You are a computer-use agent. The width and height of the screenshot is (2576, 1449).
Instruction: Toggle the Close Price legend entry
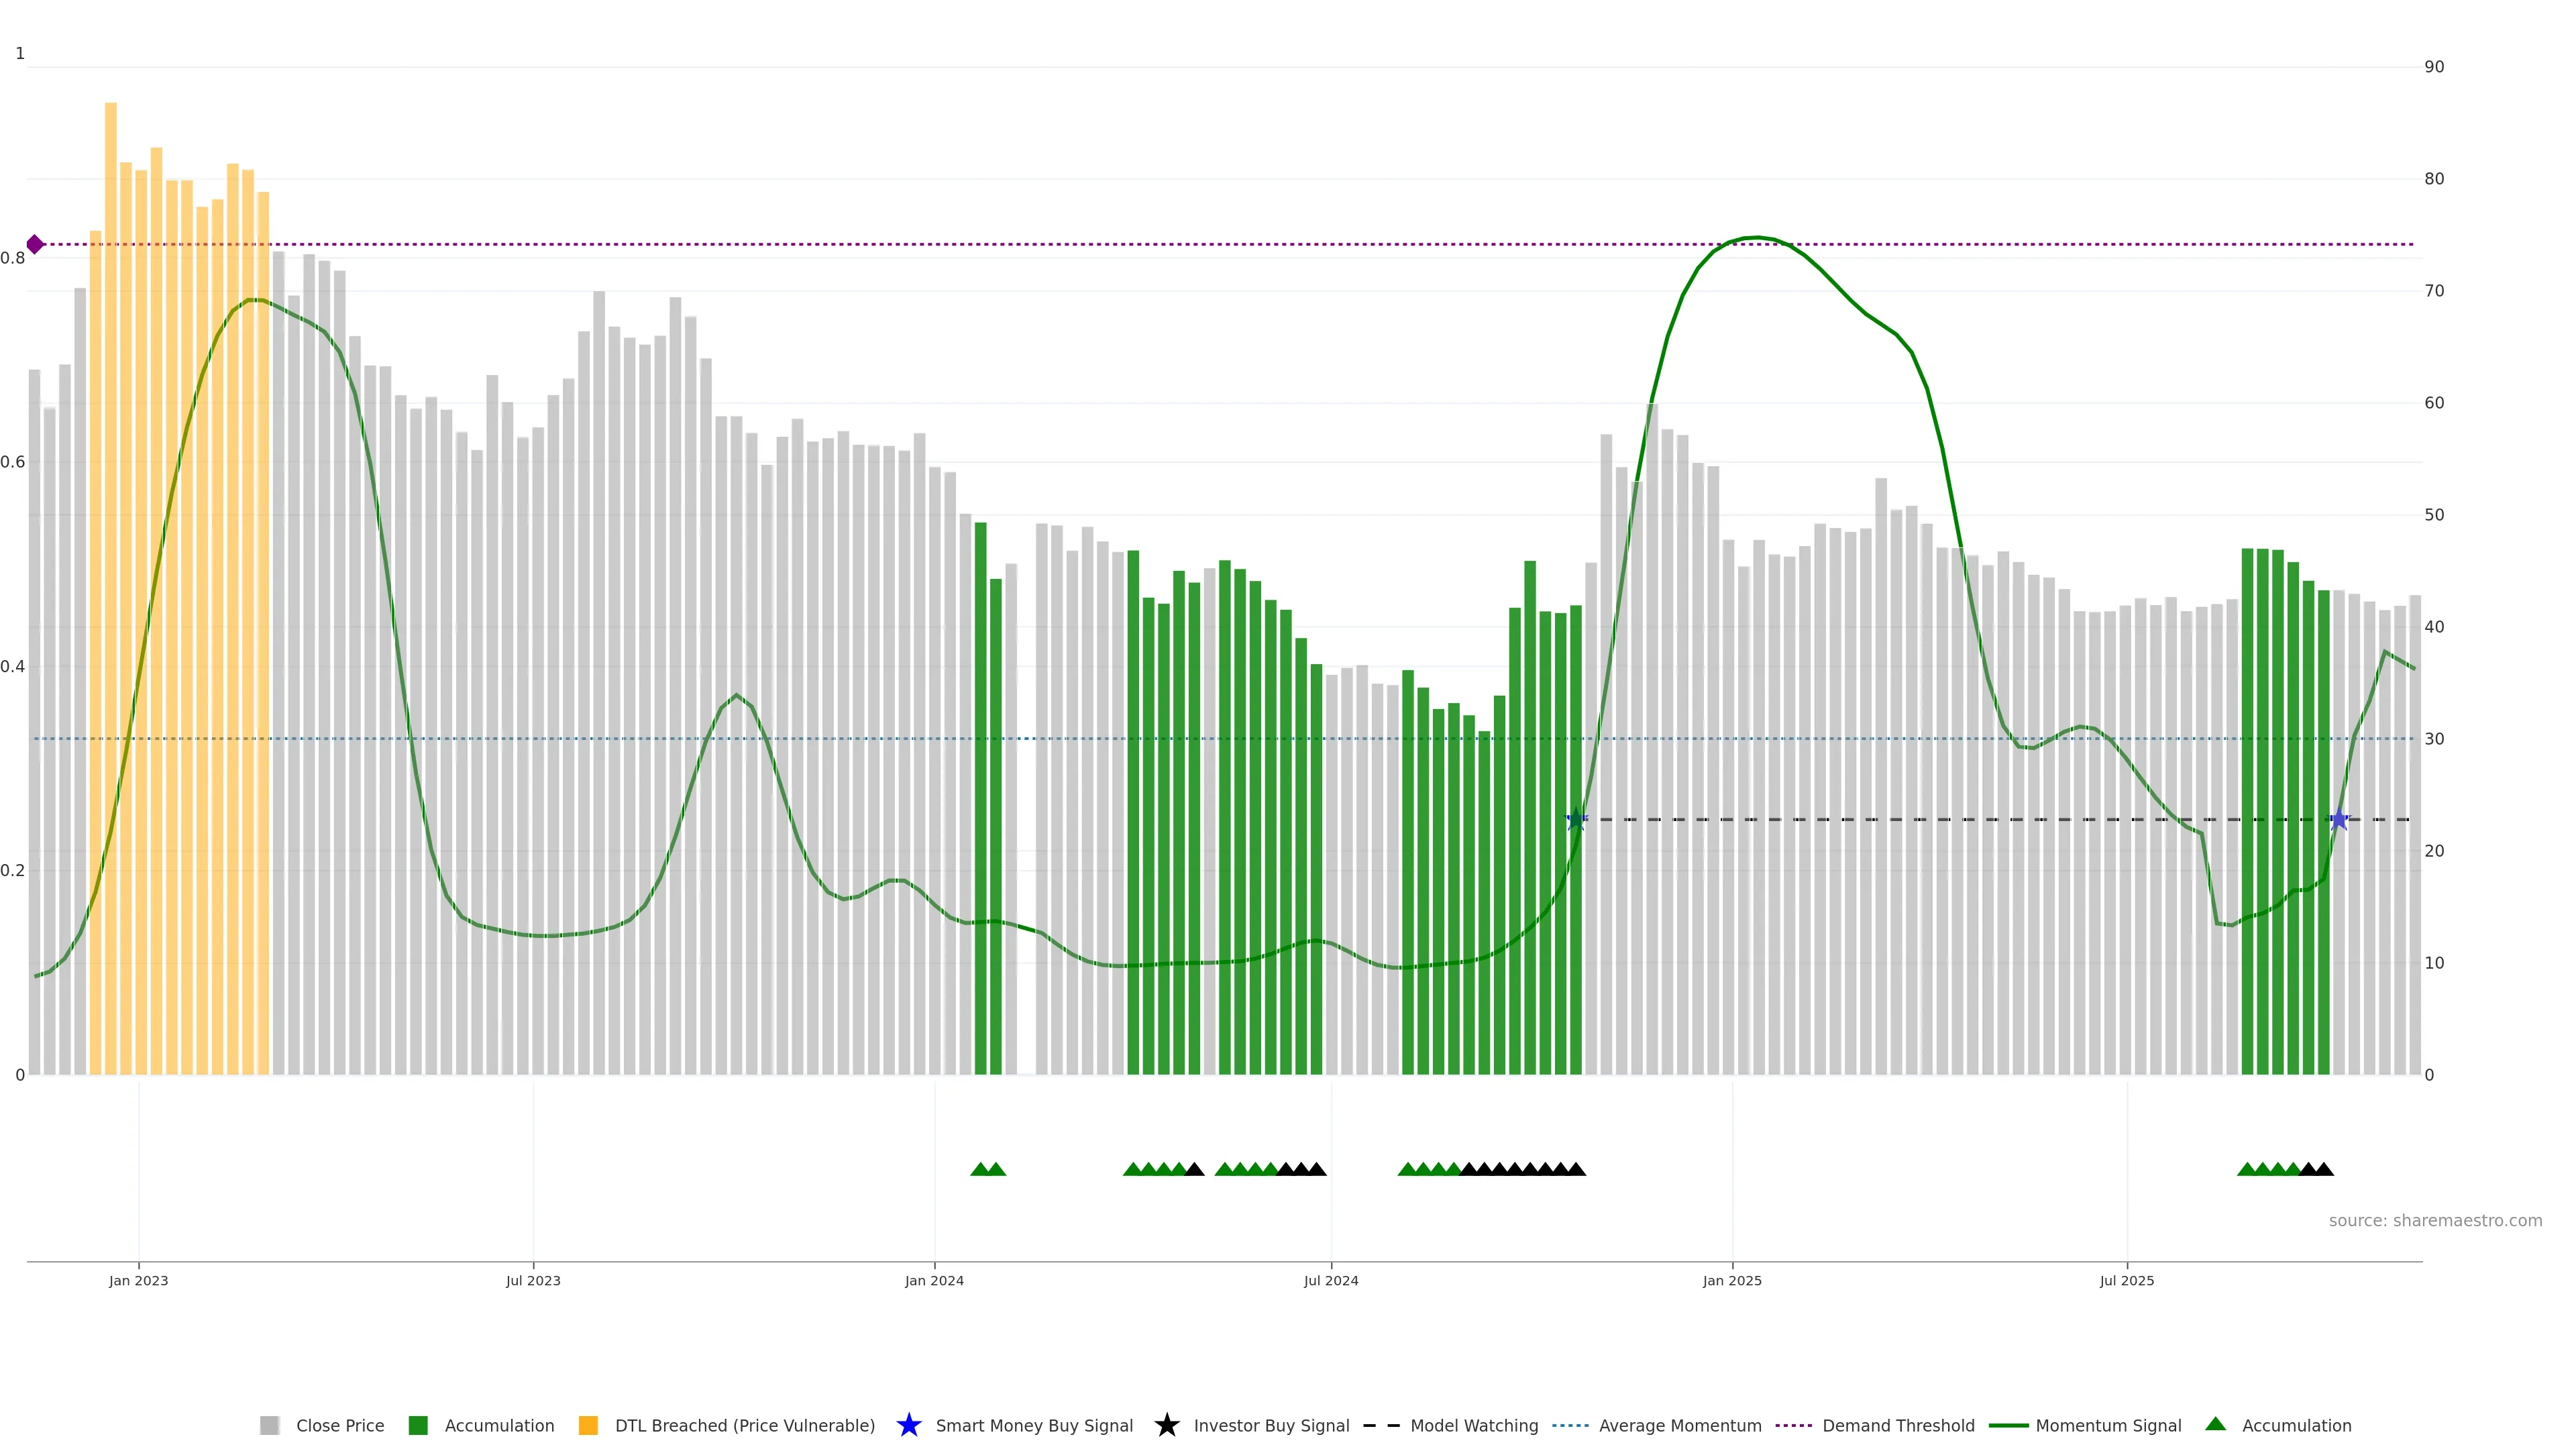pyautogui.click(x=339, y=1425)
